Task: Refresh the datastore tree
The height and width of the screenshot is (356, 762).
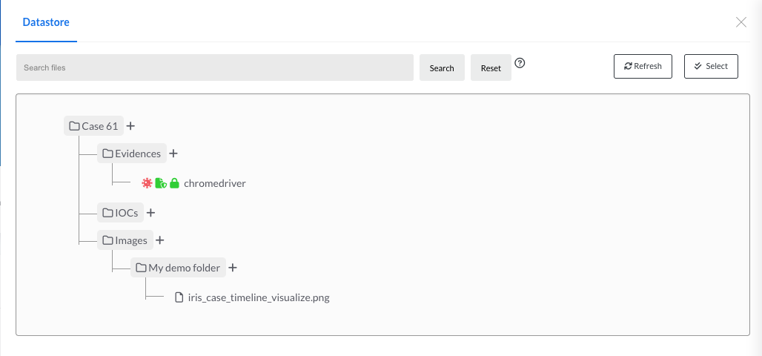Action: click(643, 66)
